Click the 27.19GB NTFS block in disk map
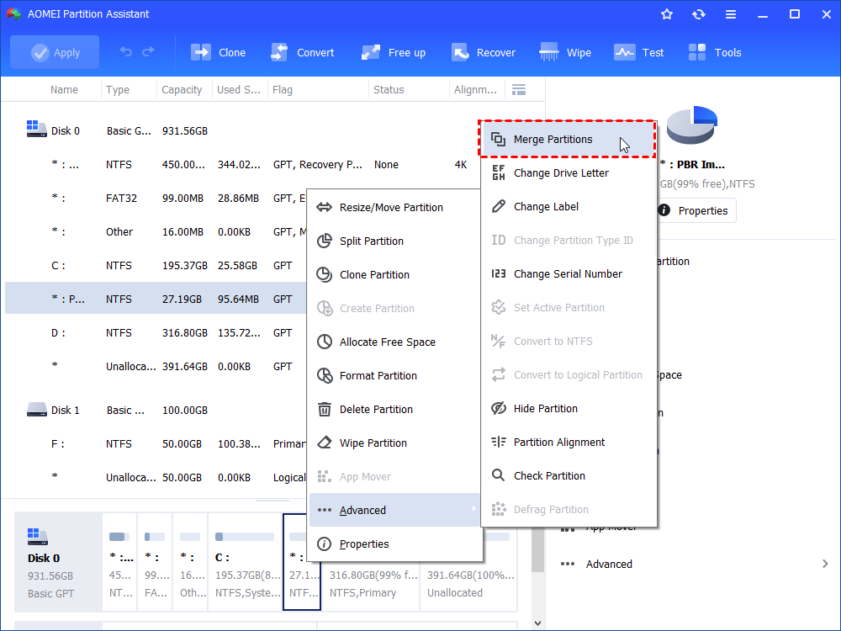The image size is (841, 631). (x=302, y=562)
